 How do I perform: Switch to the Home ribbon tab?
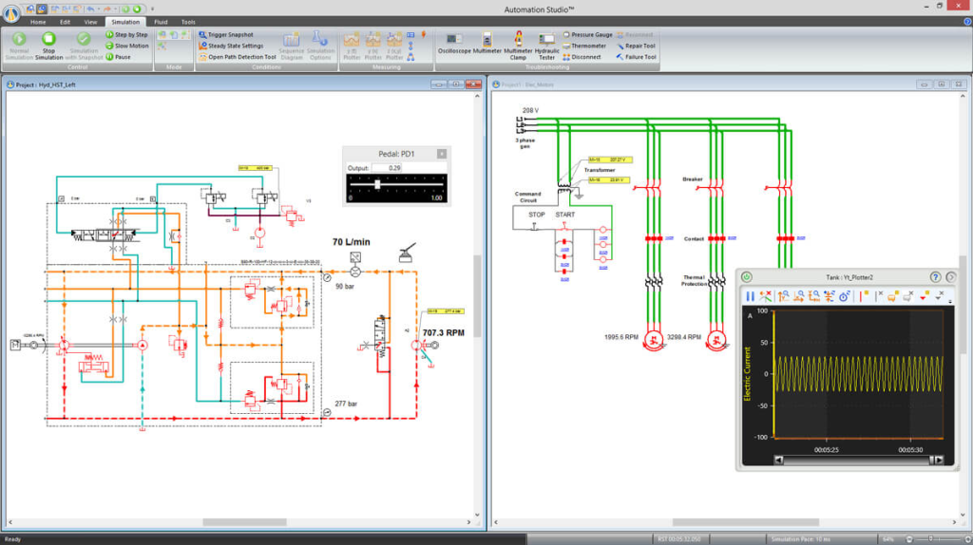tap(38, 22)
